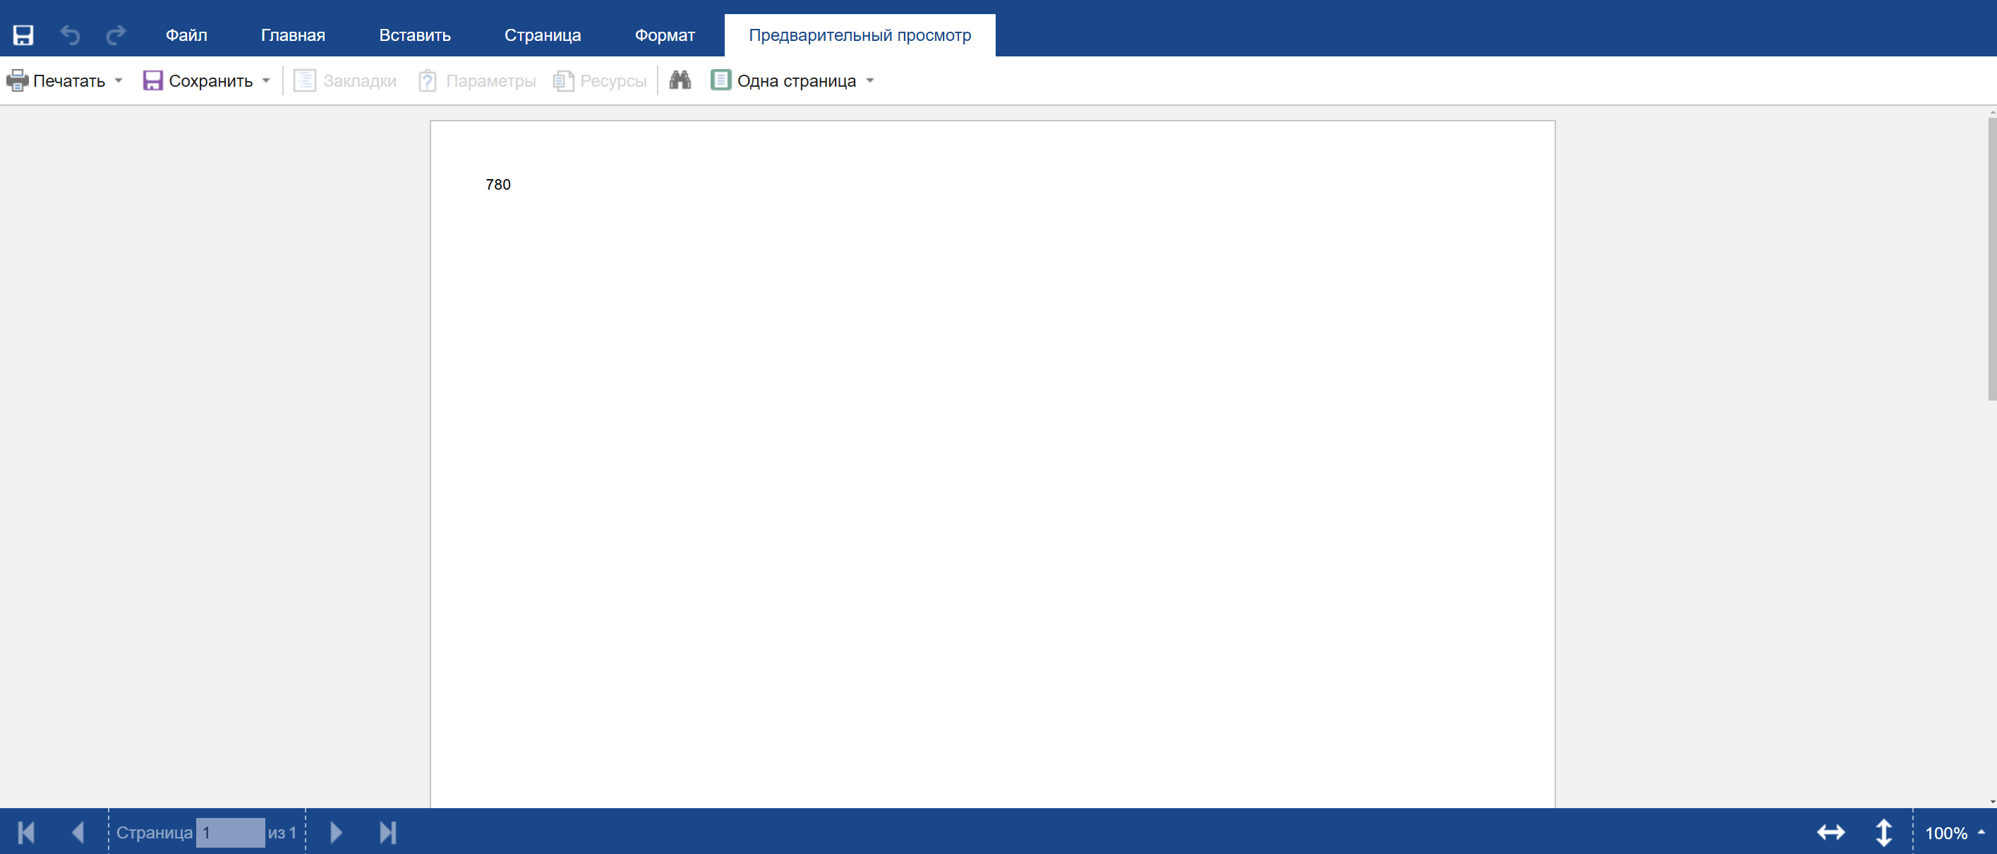Open the Файл menu
The image size is (1997, 854).
point(186,35)
